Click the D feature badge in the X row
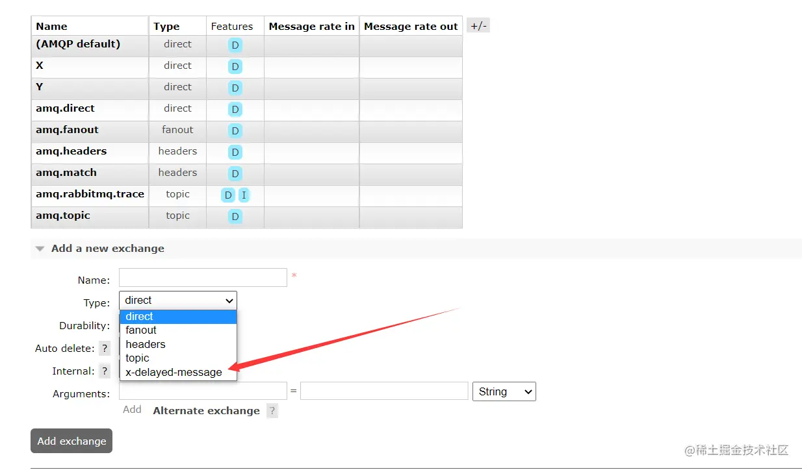This screenshot has height=470, width=802. click(x=235, y=66)
